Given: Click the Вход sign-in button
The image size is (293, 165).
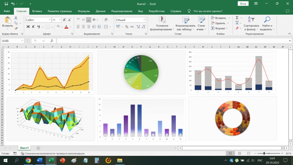Looking at the screenshot, I should 243,4.
